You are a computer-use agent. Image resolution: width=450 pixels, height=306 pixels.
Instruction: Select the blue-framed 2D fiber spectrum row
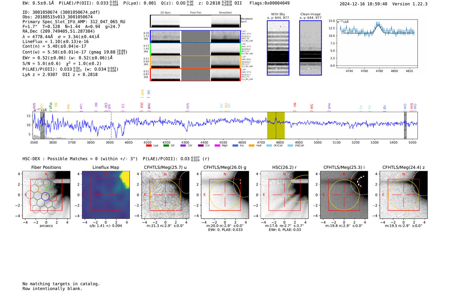(195, 37)
